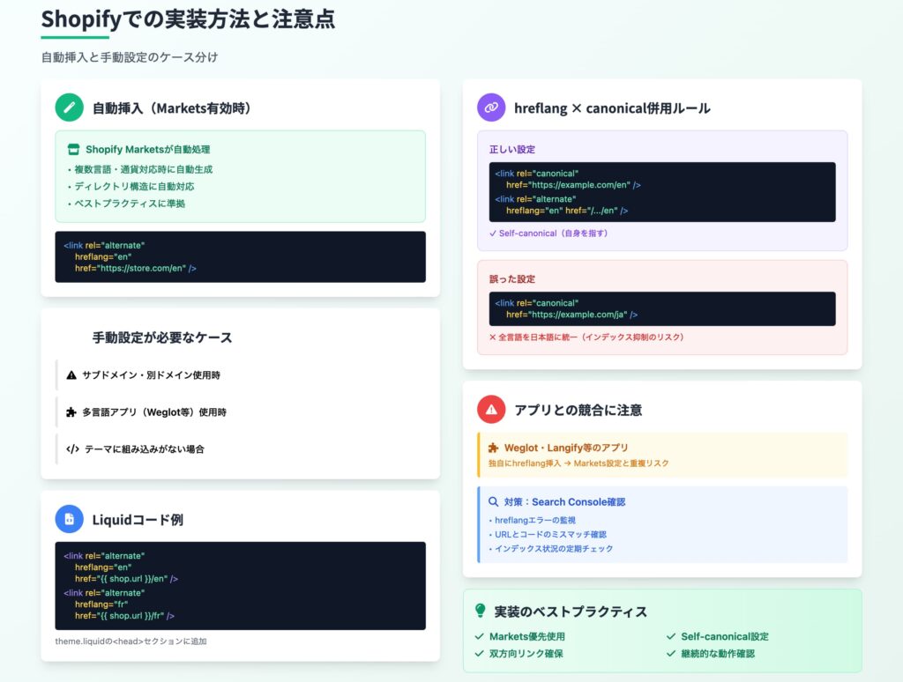903x682 pixels.
Task: Click the code line hreflang="fr"
Action: (101, 604)
